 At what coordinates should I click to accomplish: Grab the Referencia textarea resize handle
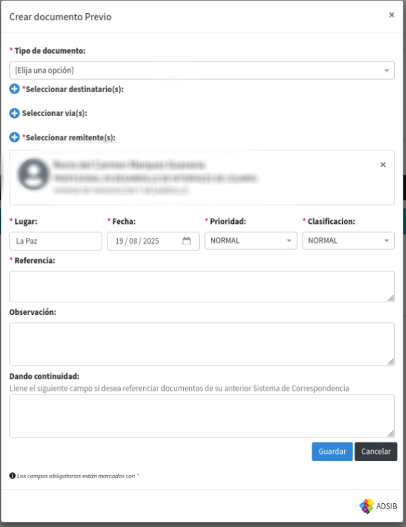pyautogui.click(x=391, y=298)
